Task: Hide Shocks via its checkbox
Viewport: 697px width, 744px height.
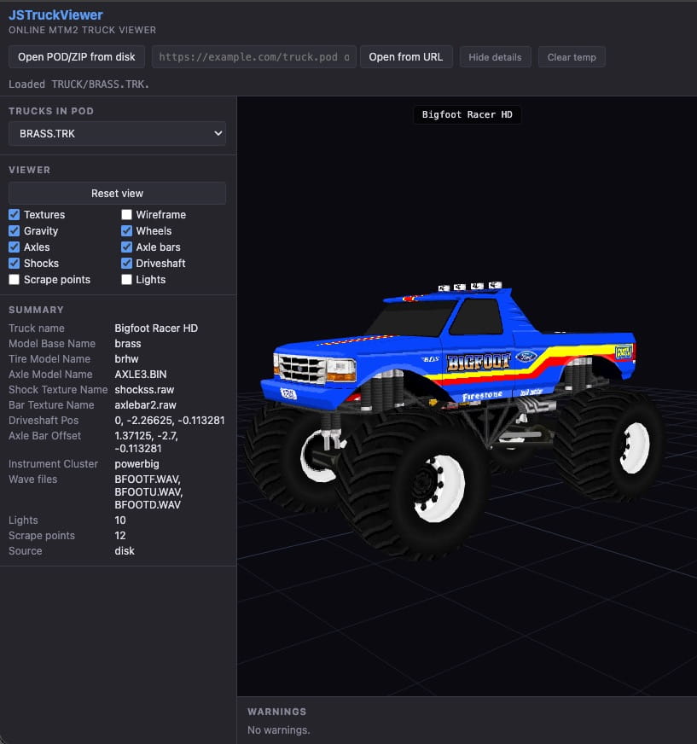Action: pyautogui.click(x=15, y=263)
